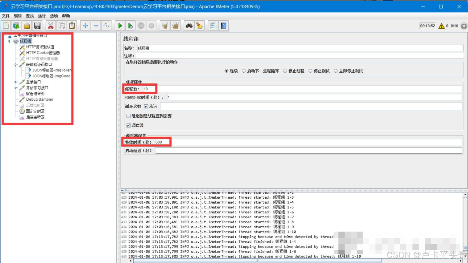Open the 运行 menu
Screen dimensions: 468x263
point(42,16)
